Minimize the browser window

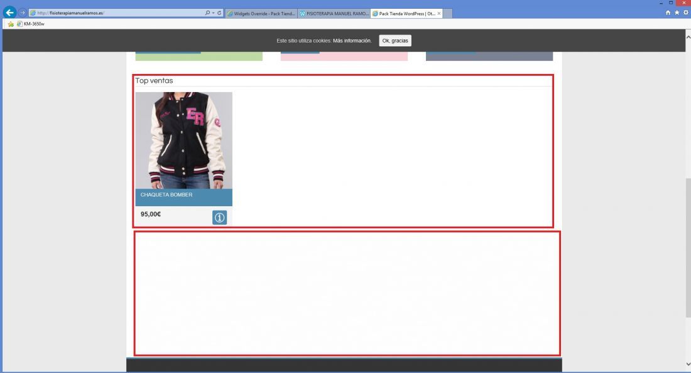coord(661,3)
